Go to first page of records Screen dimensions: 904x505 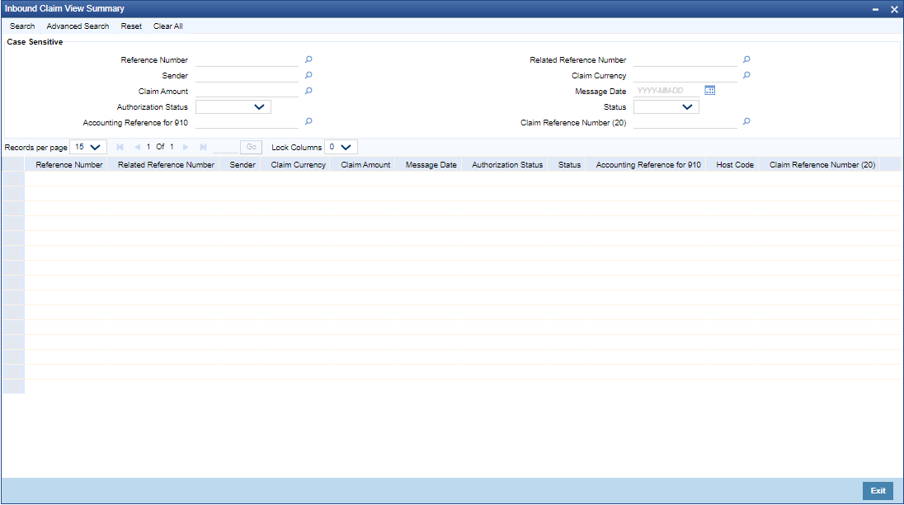[120, 147]
